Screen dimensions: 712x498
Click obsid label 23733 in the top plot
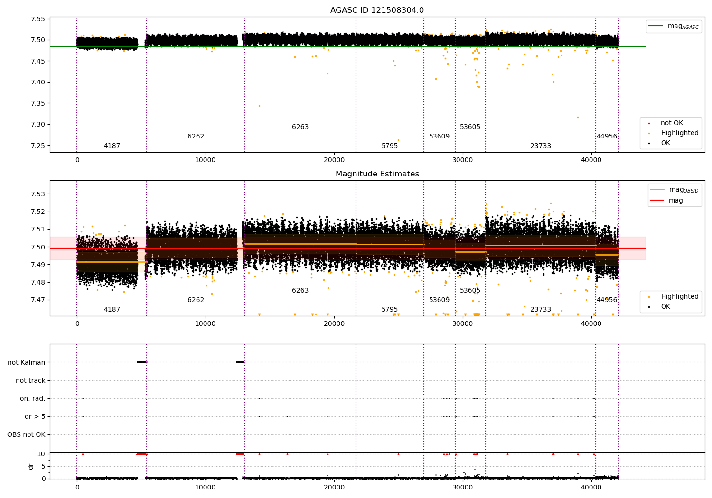(x=541, y=146)
